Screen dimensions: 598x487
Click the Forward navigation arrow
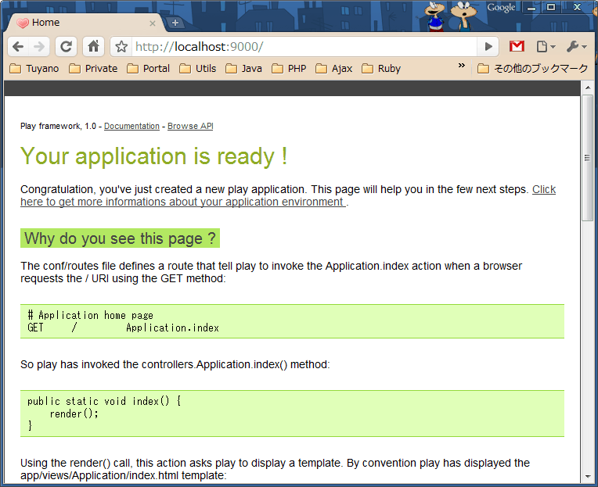(x=39, y=47)
